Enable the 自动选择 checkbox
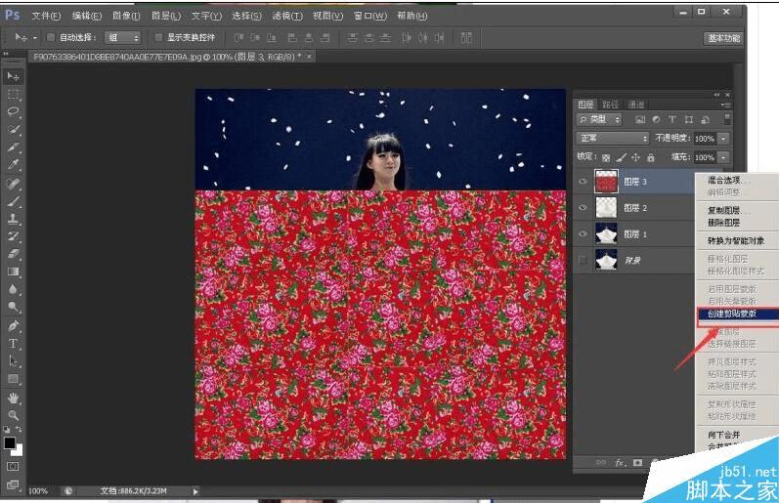This screenshot has width=779, height=503. [x=51, y=37]
